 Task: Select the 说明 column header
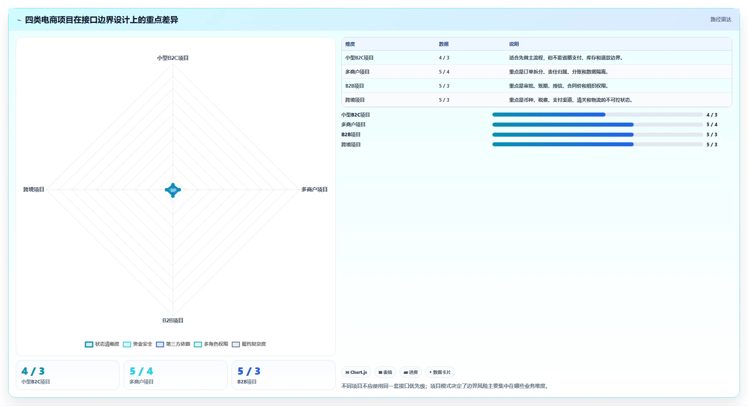point(514,44)
